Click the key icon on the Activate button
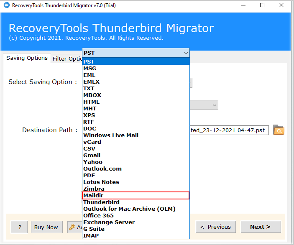The height and width of the screenshot is (245, 294). (x=72, y=227)
